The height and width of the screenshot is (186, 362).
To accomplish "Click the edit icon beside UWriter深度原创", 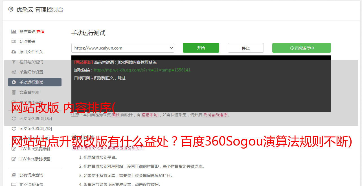I will pos(14,149).
